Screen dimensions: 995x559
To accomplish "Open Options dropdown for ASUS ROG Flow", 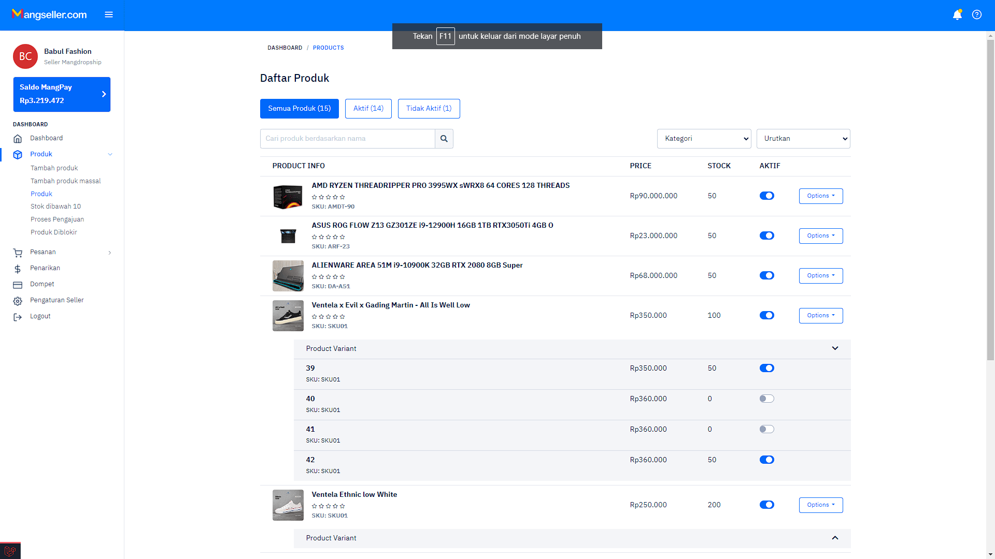I will coord(821,236).
